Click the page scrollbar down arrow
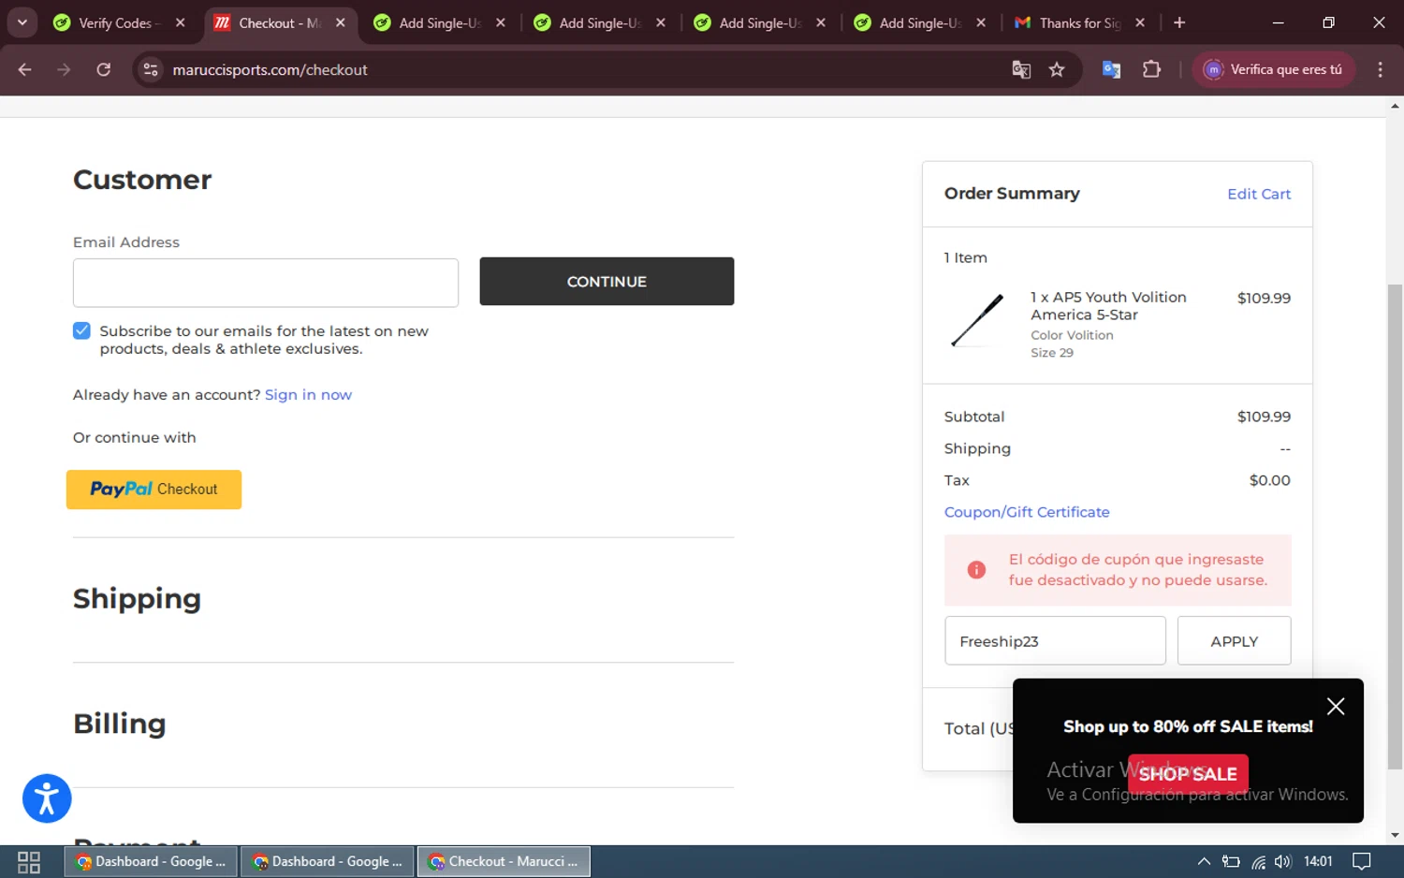Viewport: 1404px width, 878px height. click(1395, 835)
